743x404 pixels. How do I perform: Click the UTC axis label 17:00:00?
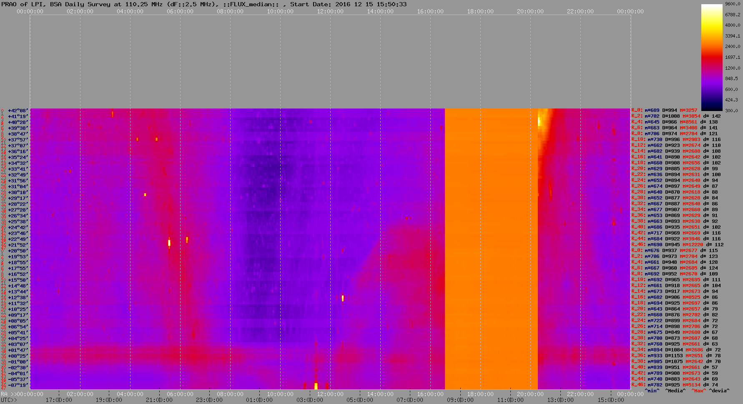coord(59,400)
